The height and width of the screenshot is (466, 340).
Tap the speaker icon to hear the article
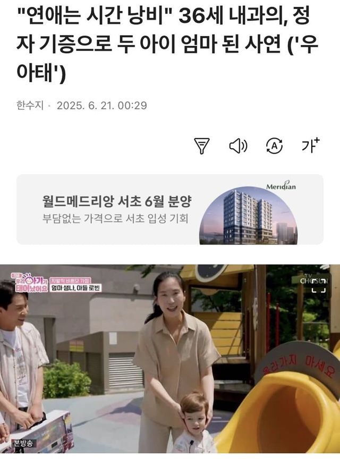pos(239,146)
